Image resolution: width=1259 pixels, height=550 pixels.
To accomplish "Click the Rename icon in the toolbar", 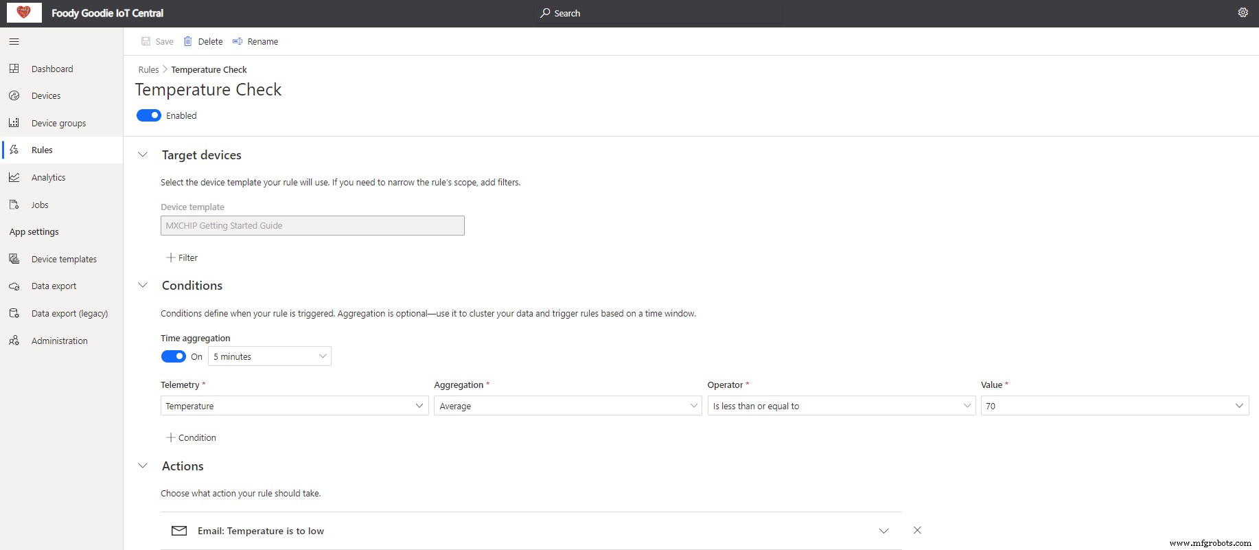I will [238, 41].
